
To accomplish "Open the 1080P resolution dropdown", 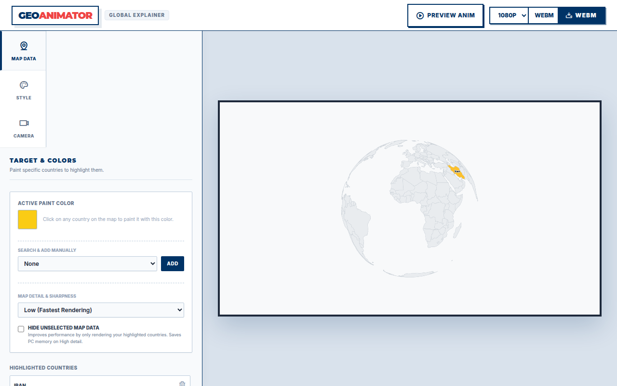I will [510, 15].
